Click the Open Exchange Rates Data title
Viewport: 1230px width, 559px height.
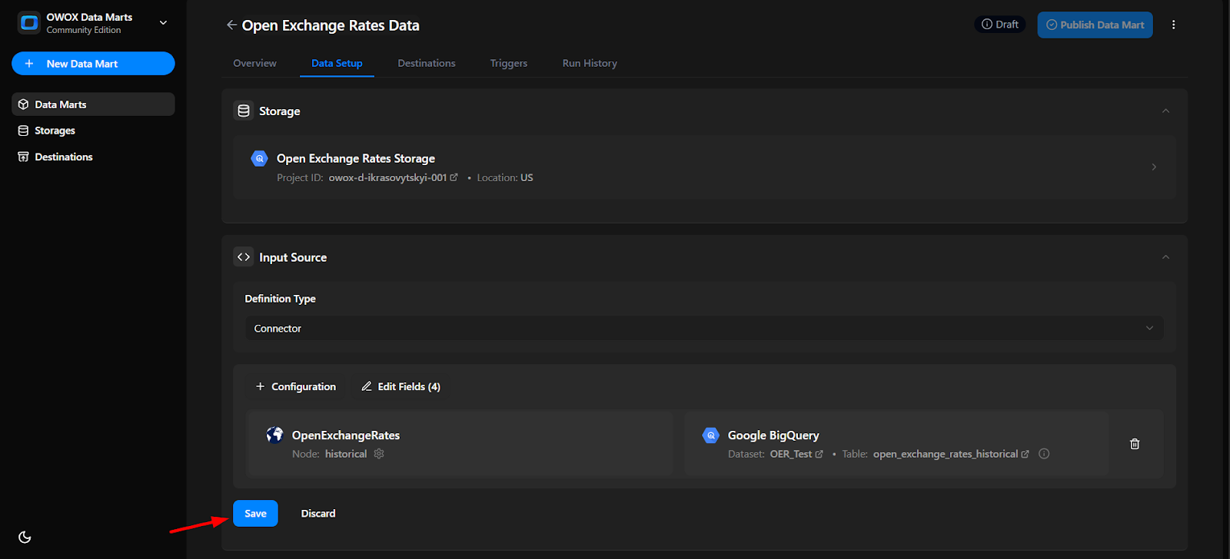[x=331, y=25]
